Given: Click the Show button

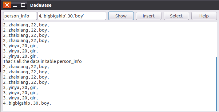Looking at the screenshot, I should 121,16.
